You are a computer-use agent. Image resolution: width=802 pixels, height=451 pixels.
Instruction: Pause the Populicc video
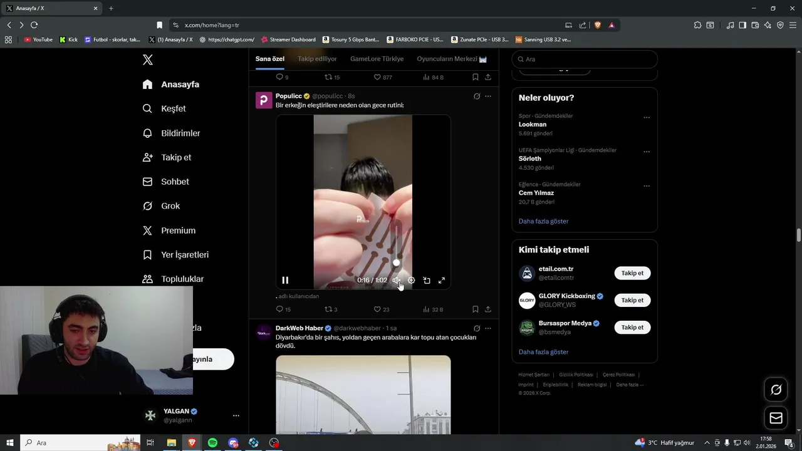pyautogui.click(x=285, y=280)
